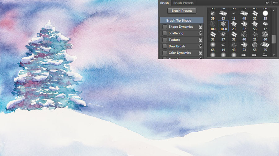The image size is (279, 156).
Task: Click the brush list scroll-down arrow
Action: [x=274, y=55]
